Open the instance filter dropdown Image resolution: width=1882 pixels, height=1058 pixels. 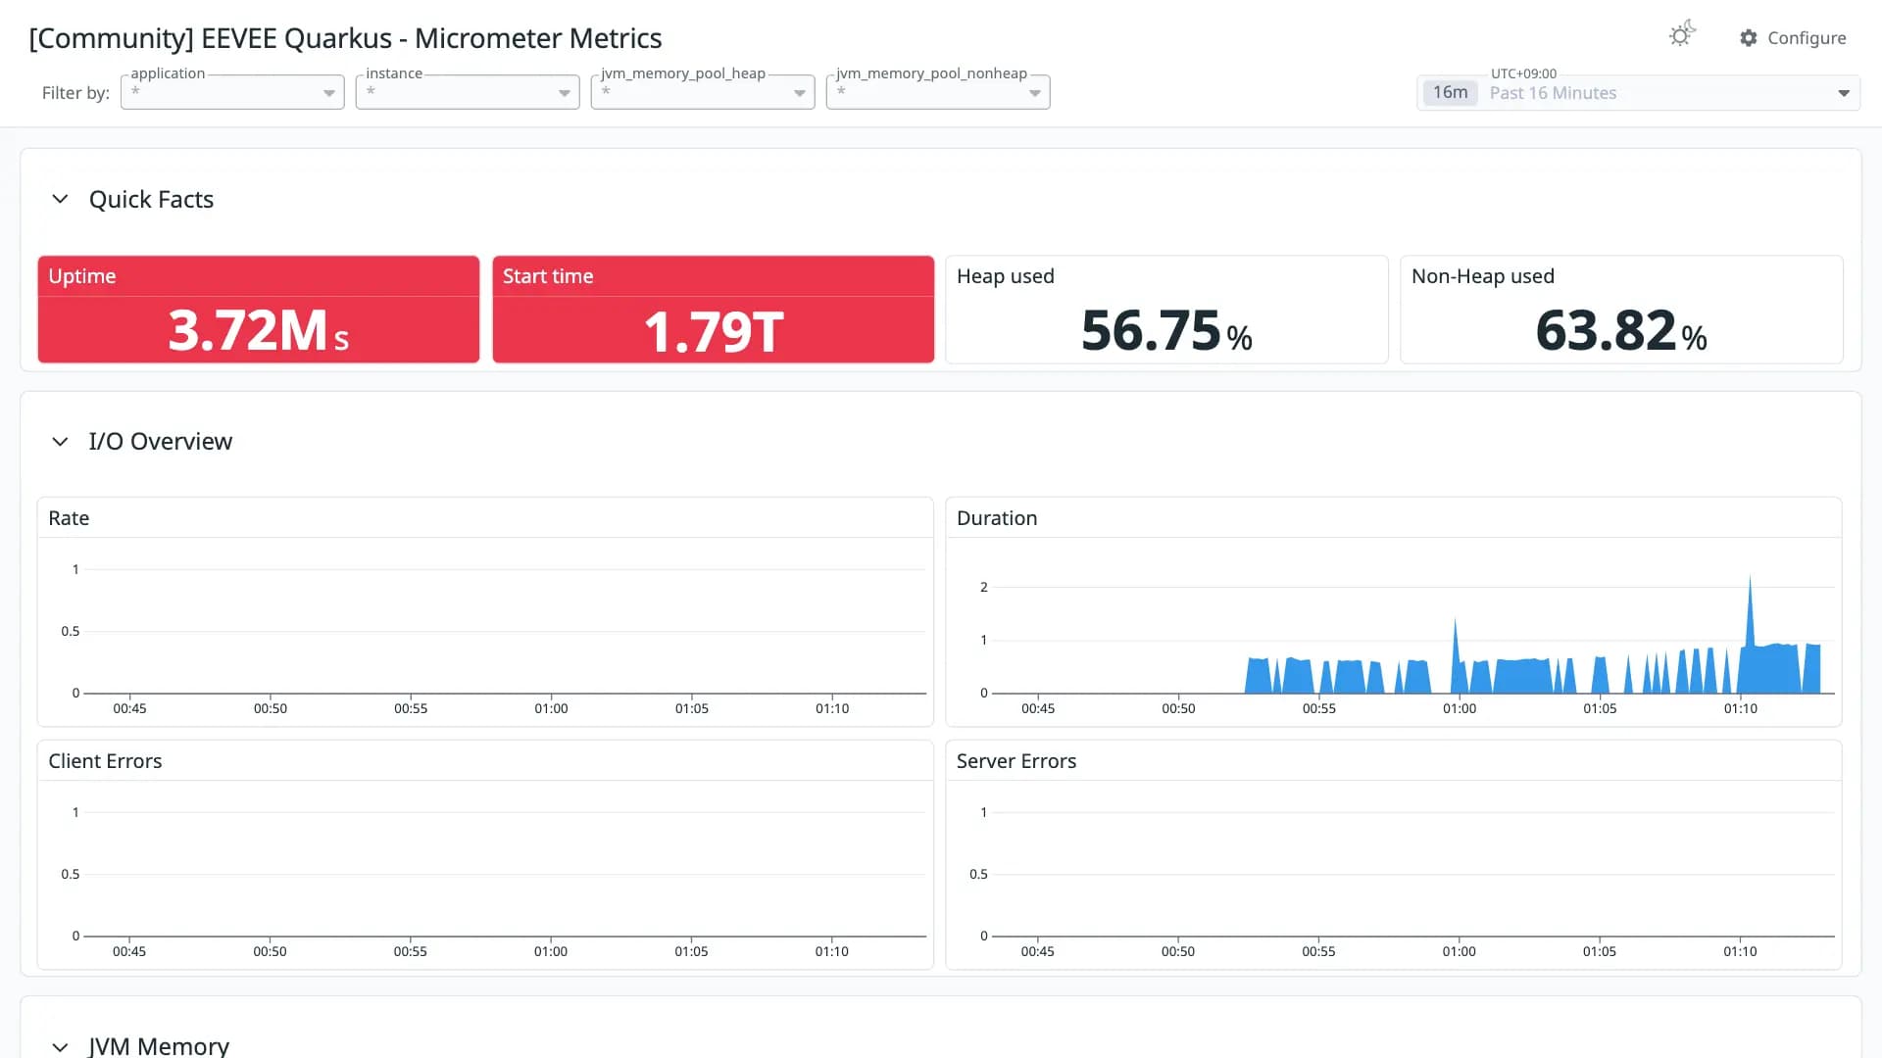pyautogui.click(x=468, y=92)
